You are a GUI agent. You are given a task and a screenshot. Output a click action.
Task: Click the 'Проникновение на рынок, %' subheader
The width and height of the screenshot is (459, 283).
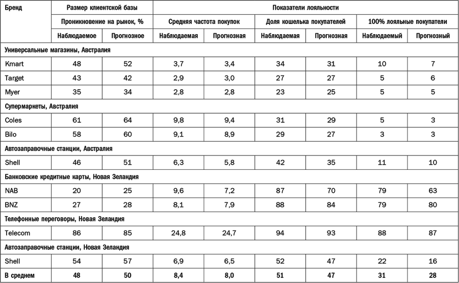coord(102,21)
